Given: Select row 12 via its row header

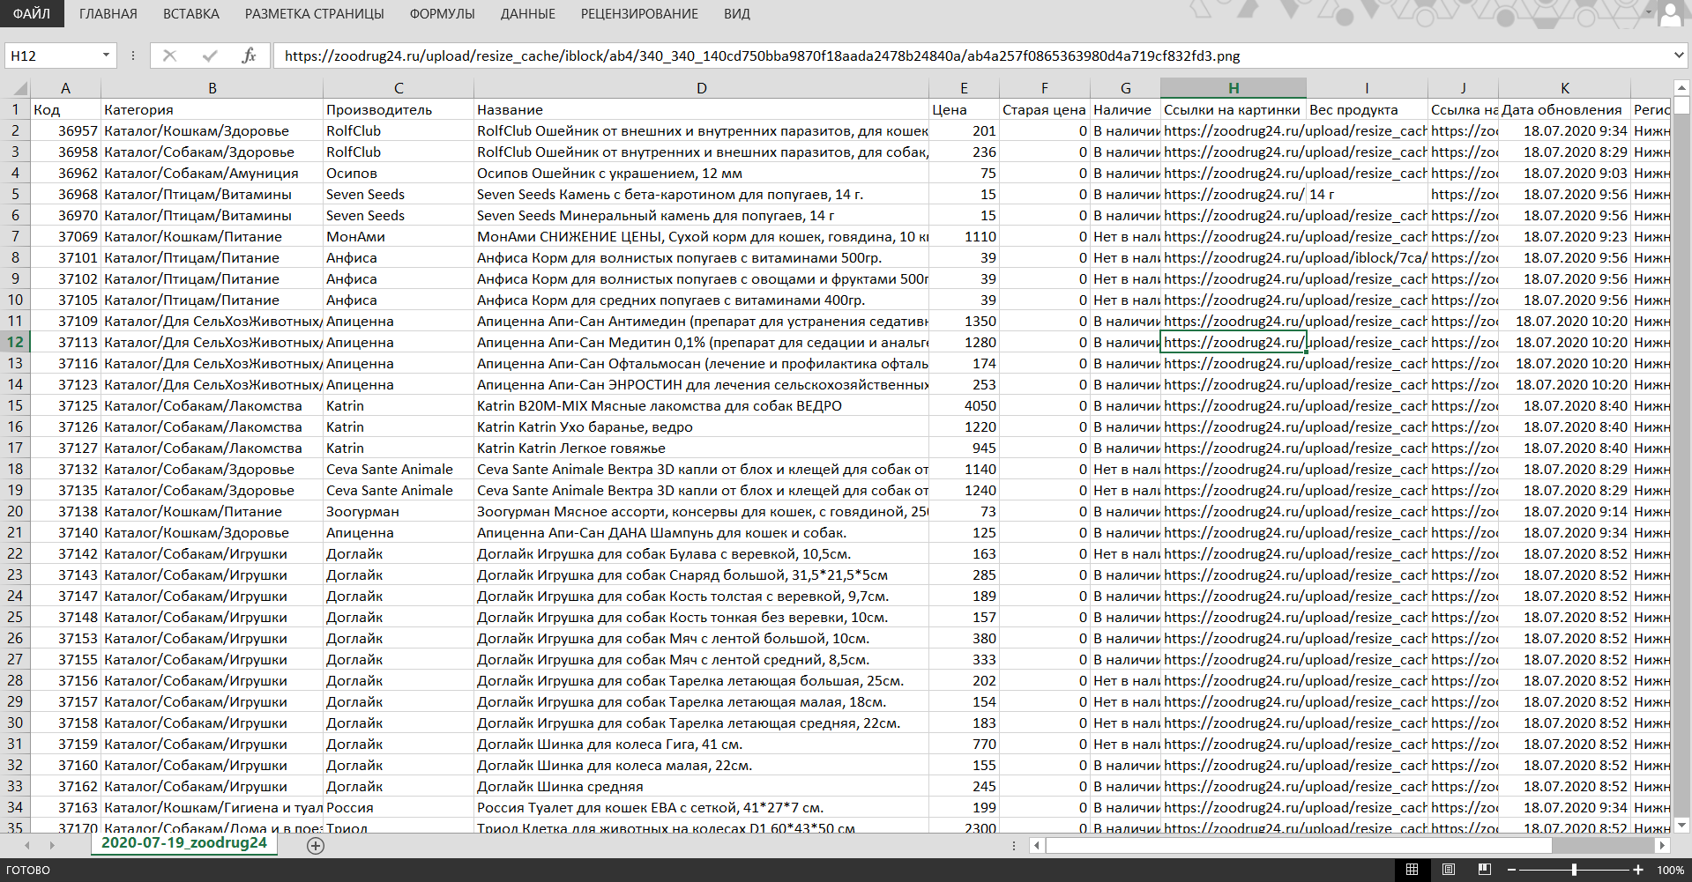Looking at the screenshot, I should coord(15,342).
